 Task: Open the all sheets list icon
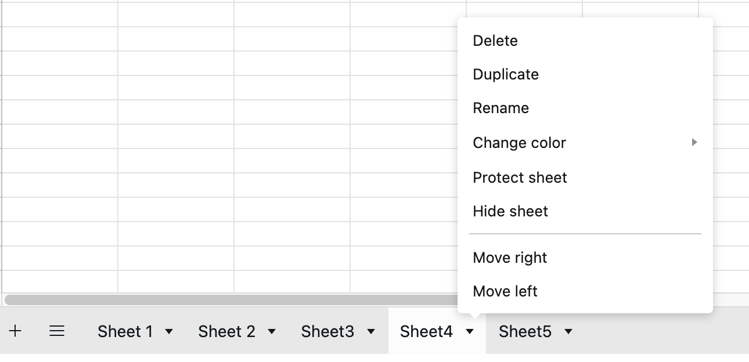point(57,331)
